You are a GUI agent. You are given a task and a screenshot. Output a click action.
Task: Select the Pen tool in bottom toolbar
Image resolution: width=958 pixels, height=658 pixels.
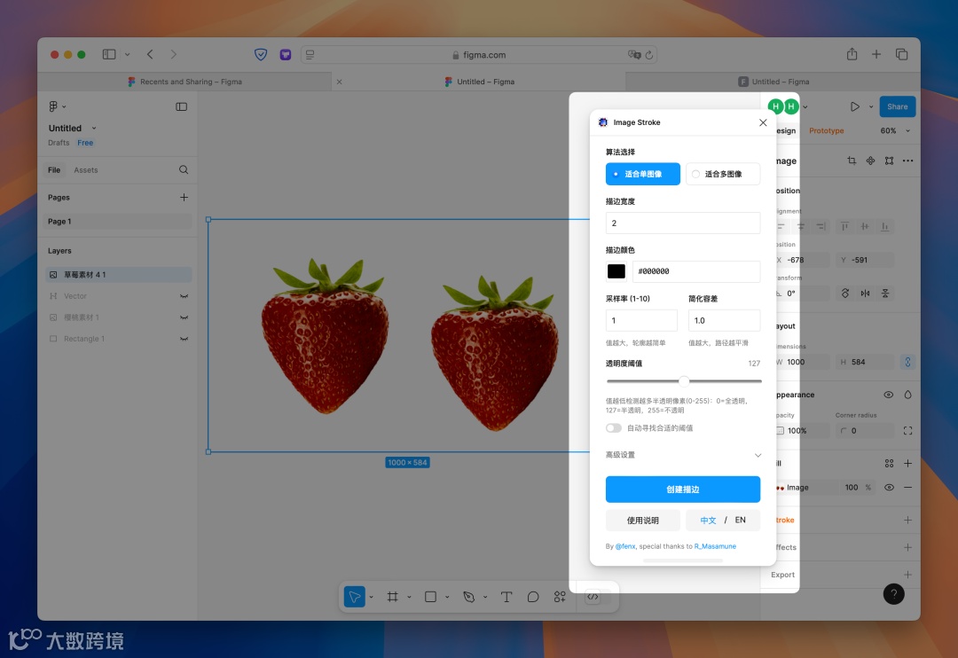tap(469, 596)
